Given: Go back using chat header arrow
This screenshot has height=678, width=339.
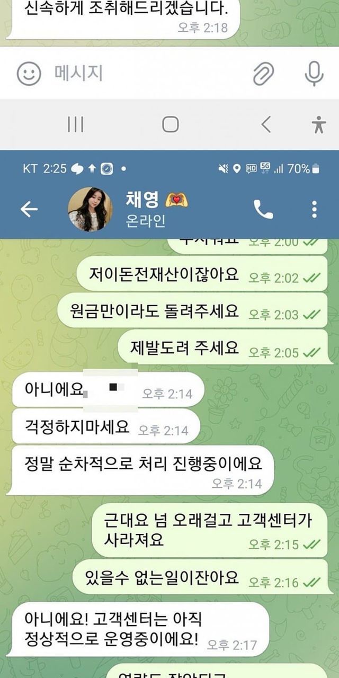Looking at the screenshot, I should [29, 210].
